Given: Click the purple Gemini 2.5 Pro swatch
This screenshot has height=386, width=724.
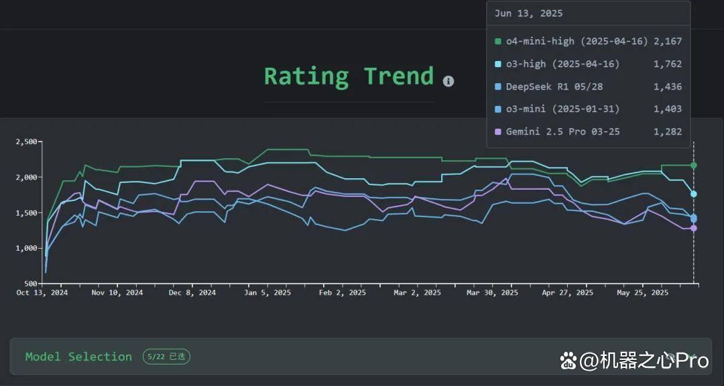Looking at the screenshot, I should (x=497, y=131).
